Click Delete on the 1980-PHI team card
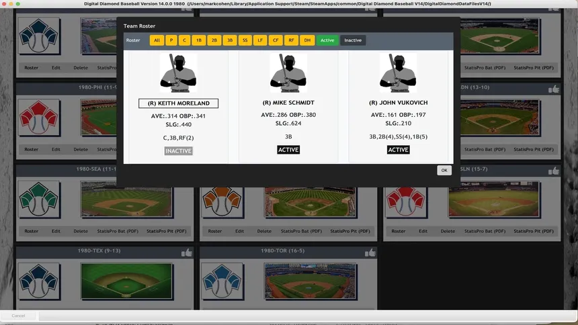The height and width of the screenshot is (325, 578). tap(81, 149)
